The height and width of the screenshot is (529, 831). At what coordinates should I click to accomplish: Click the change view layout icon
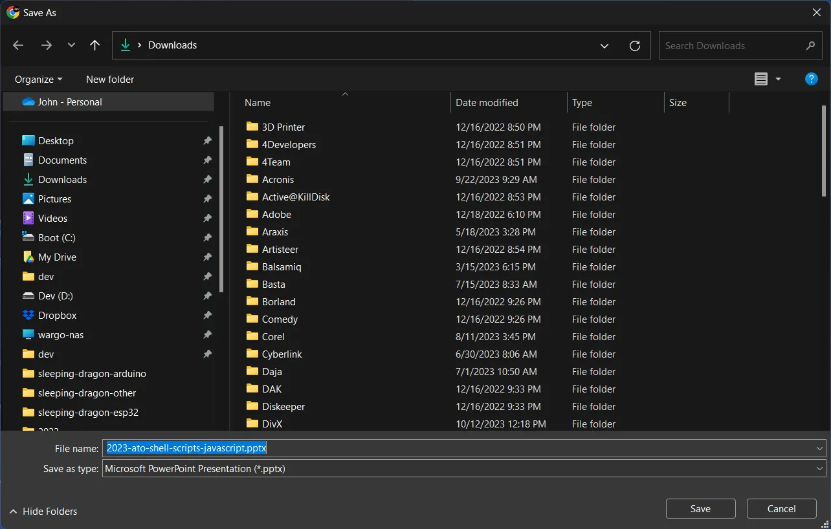[761, 79]
